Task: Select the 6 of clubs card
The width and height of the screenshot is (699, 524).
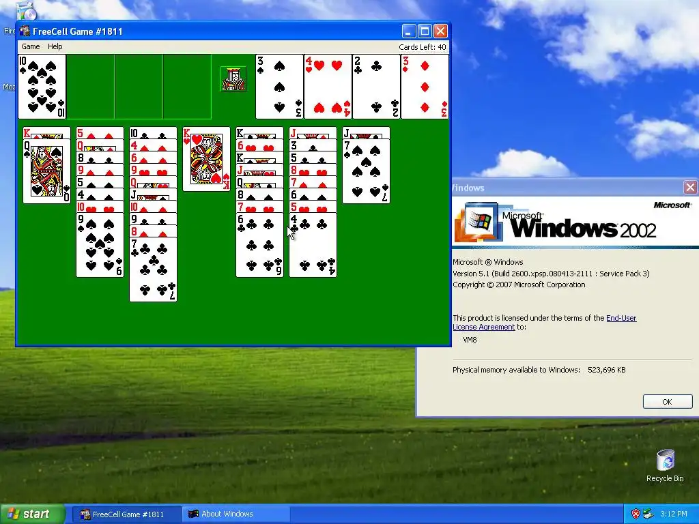Action: [x=259, y=245]
